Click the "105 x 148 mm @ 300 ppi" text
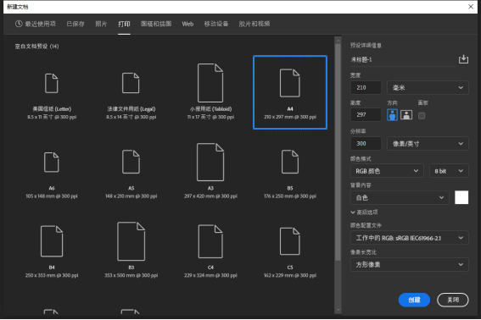The image size is (481, 320). [x=52, y=196]
